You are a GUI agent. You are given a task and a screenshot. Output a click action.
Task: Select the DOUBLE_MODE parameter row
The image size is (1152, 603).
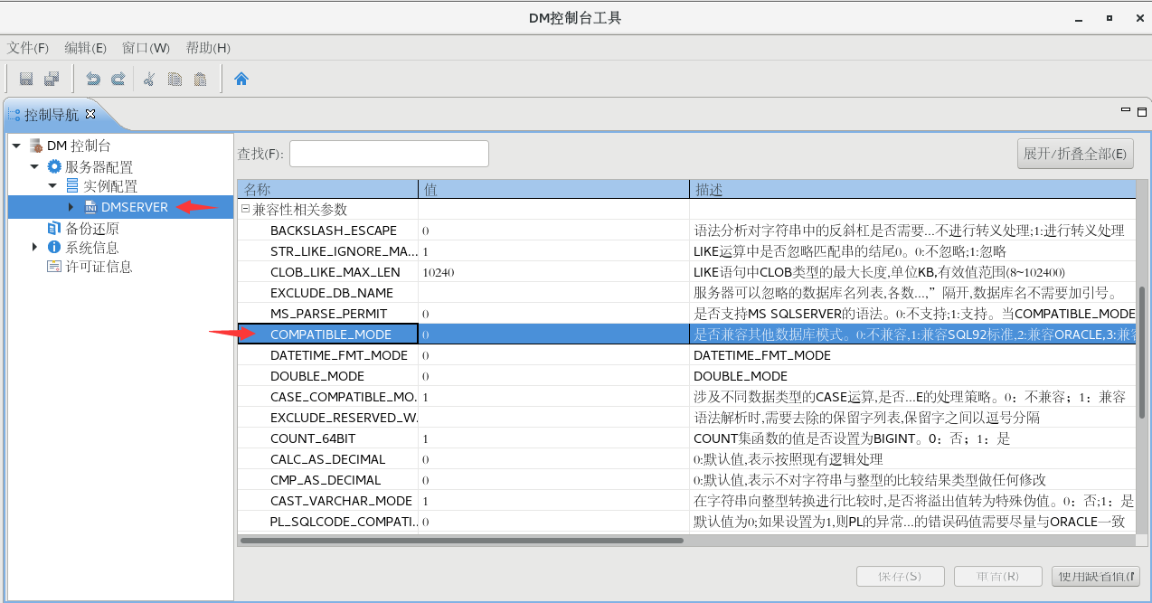(x=686, y=376)
